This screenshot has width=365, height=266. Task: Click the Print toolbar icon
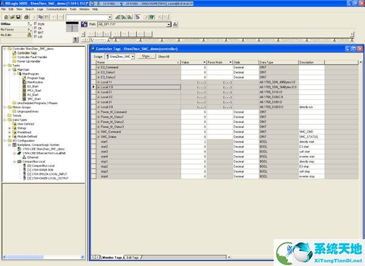26,17
